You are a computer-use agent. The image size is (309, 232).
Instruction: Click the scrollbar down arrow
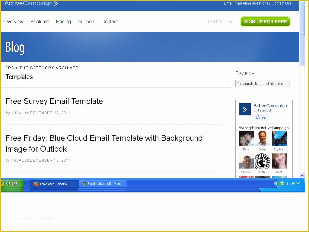tap(302, 175)
